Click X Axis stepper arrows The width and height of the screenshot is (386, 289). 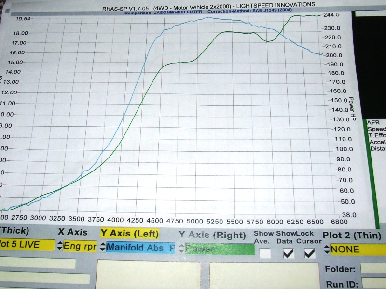[60, 246]
